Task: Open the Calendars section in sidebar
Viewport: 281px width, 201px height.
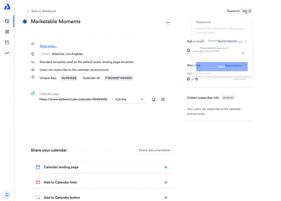Action: (x=7, y=21)
